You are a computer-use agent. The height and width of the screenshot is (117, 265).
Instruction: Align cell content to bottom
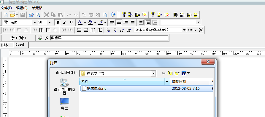[x=155, y=22]
